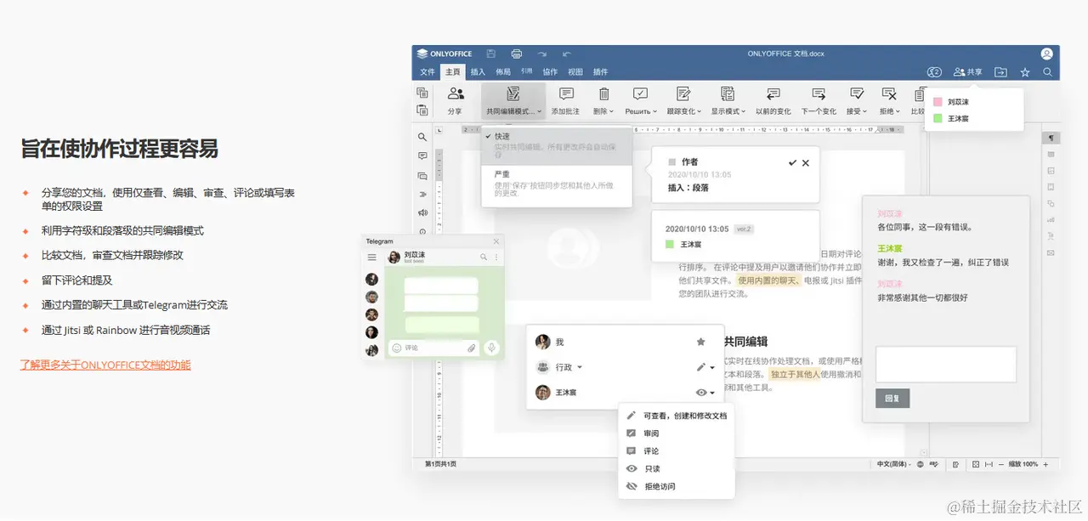
Task: Click the save icon in the title bar
Action: [490, 54]
